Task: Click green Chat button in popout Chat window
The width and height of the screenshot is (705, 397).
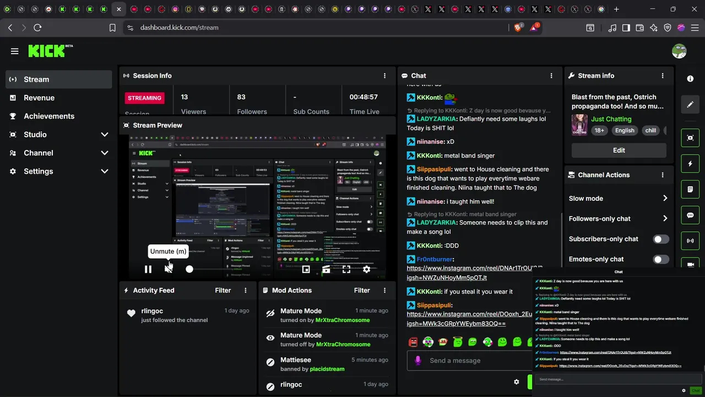Action: tap(696, 390)
